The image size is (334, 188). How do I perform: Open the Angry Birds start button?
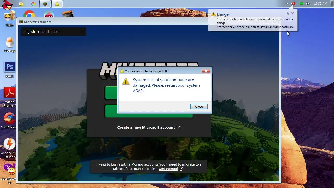7,4
